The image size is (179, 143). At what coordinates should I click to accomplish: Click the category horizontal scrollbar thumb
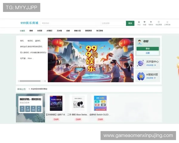(30, 81)
